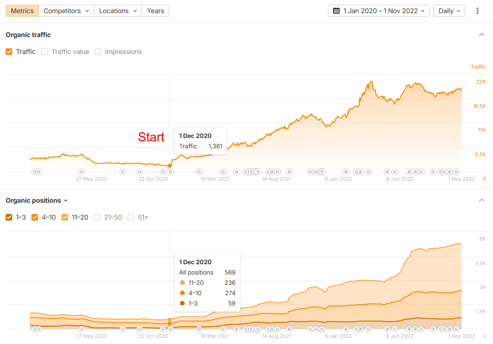Uncheck the 11–20 positions checkbox
Image resolution: width=493 pixels, height=344 pixels.
[x=65, y=217]
